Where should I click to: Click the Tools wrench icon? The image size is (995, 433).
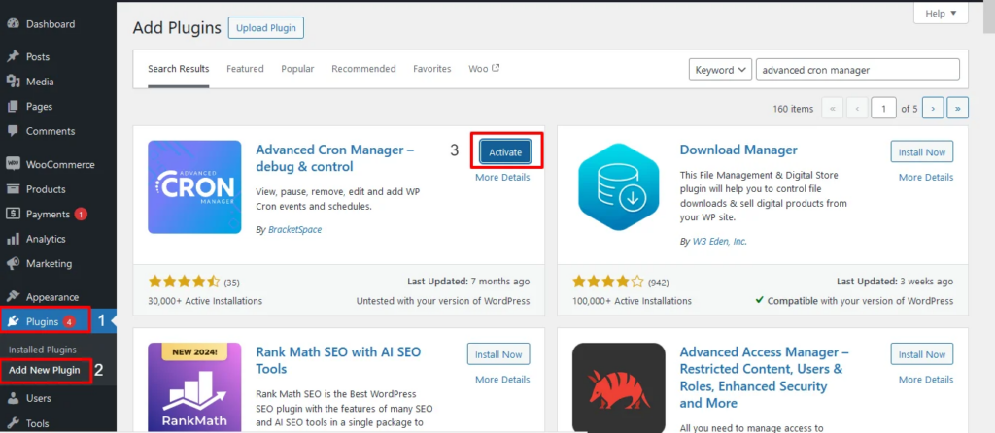point(13,423)
